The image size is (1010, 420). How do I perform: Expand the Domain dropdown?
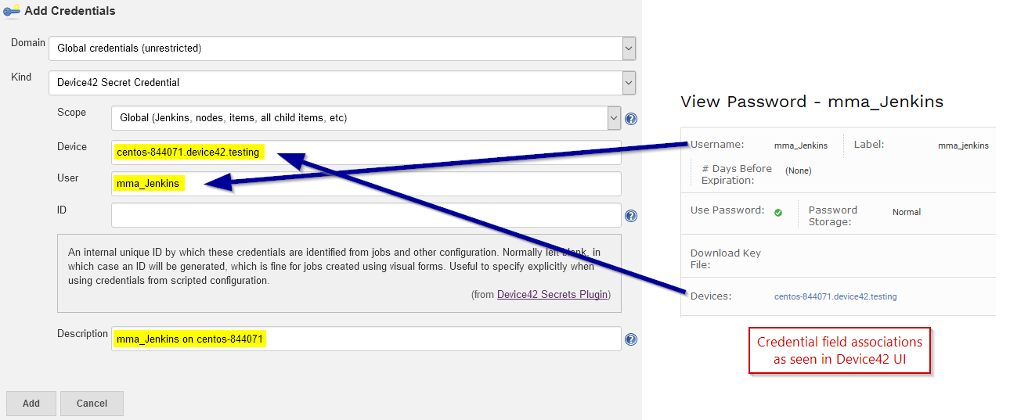click(341, 48)
